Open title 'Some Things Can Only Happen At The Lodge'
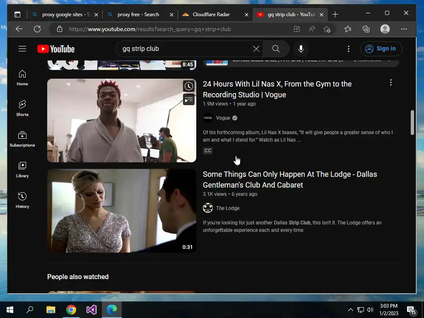Image resolution: width=424 pixels, height=318 pixels. [290, 180]
